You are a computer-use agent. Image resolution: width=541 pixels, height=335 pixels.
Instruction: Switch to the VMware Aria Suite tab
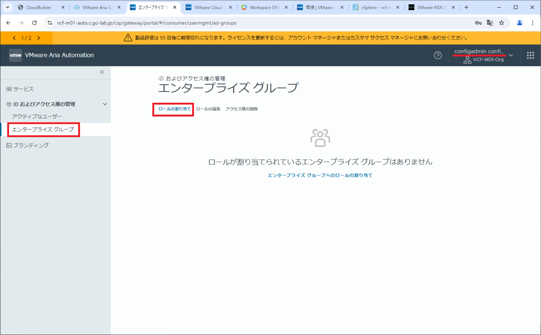[94, 8]
